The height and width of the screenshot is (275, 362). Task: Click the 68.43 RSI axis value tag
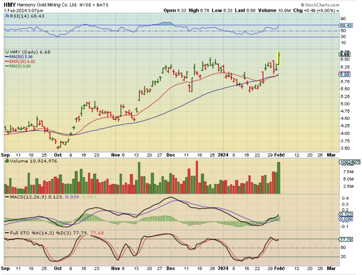[x=346, y=25]
